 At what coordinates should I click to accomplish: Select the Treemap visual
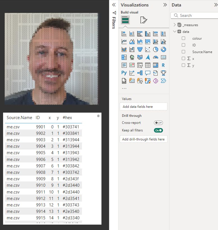pos(124,57)
